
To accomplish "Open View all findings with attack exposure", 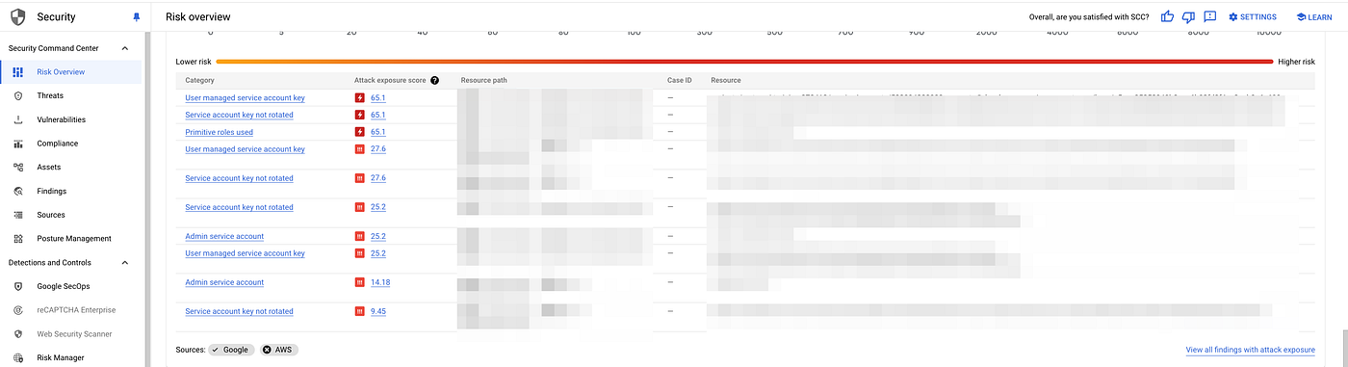I will click(x=1251, y=350).
